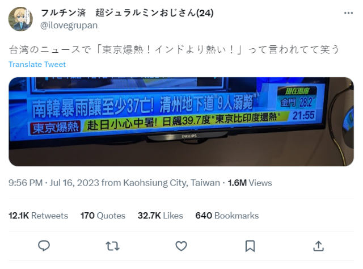Viewport: 363px width, 269px height.
Task: Open the bold display name フルチン済 超ジュラルミンおじさん(24)
Action: click(x=127, y=12)
